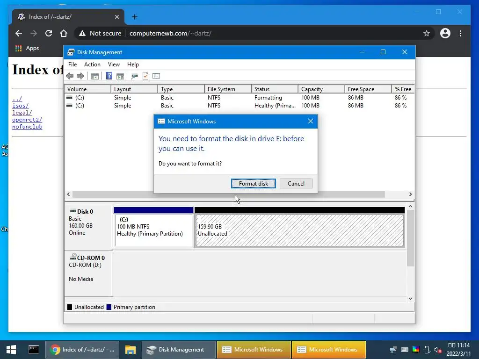
Task: Click the Chrome address bar URL
Action: click(x=170, y=33)
